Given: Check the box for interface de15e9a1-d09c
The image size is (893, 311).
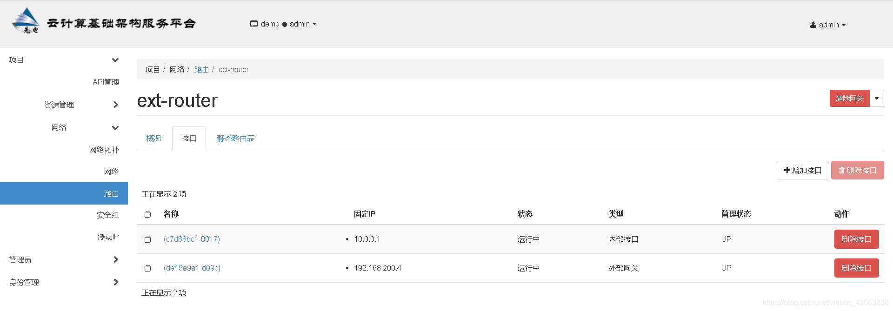Looking at the screenshot, I should (x=147, y=268).
